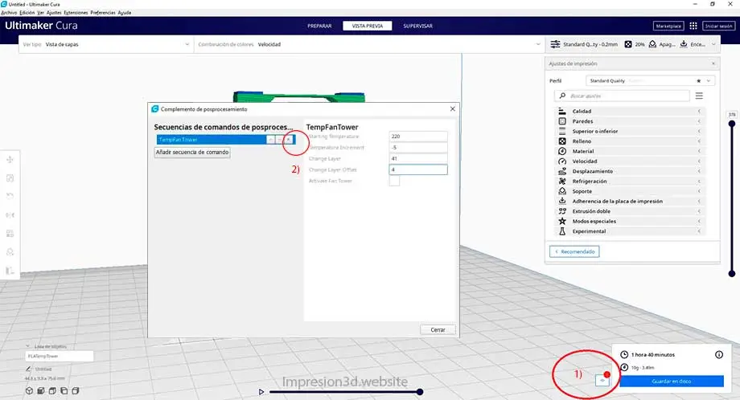Viewport: 740px width, 400px height.
Task: Switch to the SUPERVISAR stage tab
Action: click(x=417, y=26)
